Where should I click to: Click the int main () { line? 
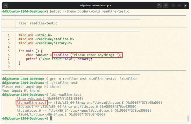point(31,51)
